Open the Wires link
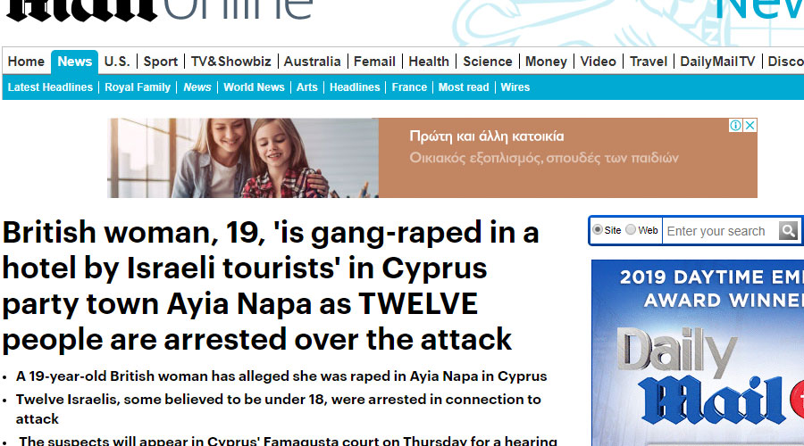Image resolution: width=804 pixels, height=446 pixels. [x=515, y=87]
